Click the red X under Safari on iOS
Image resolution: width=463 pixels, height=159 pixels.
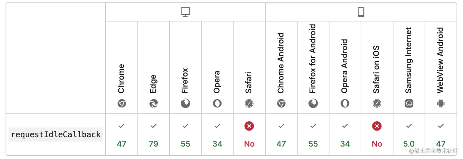coord(377,126)
